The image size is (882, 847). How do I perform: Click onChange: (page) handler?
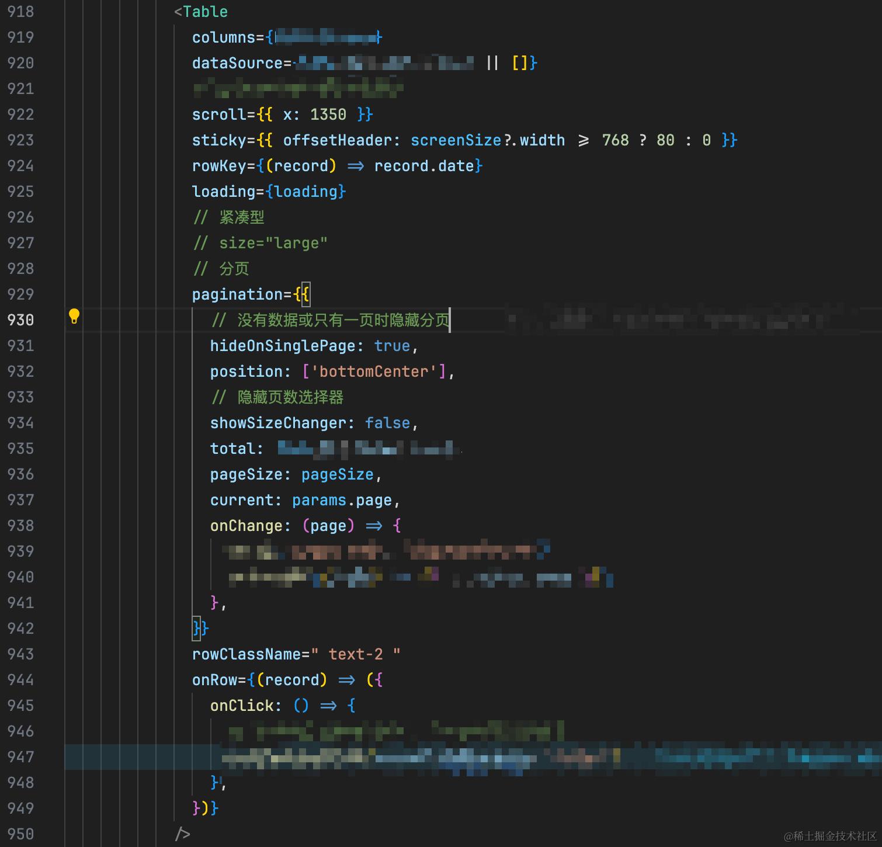click(x=305, y=526)
